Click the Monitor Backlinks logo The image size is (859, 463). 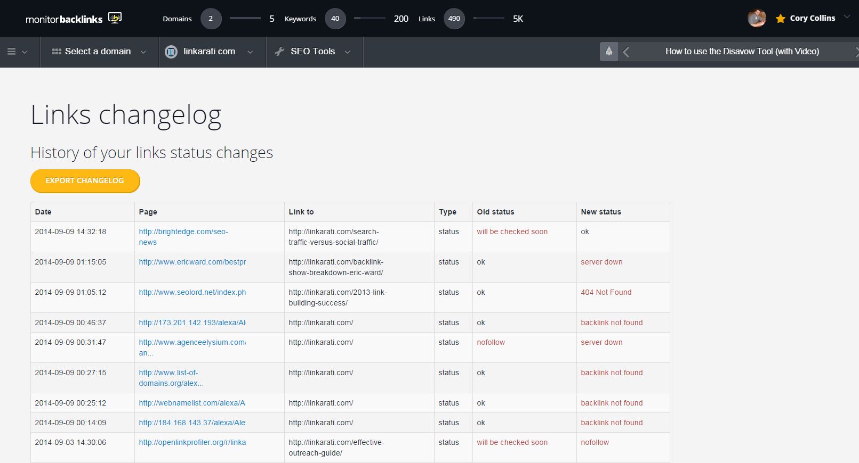pos(74,19)
